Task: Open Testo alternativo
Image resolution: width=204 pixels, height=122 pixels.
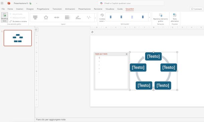Action: tap(175, 18)
